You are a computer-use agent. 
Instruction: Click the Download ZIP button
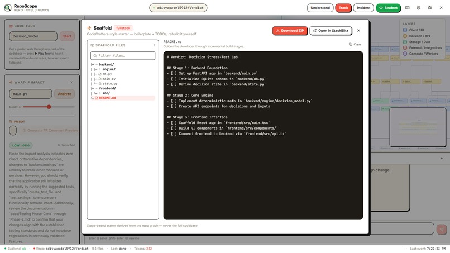pyautogui.click(x=290, y=31)
